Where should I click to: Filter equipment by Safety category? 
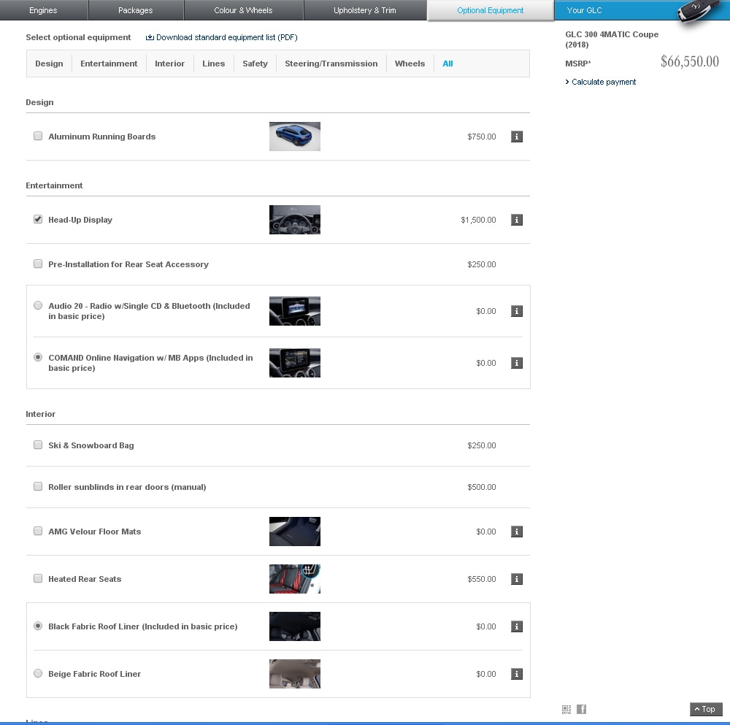click(255, 64)
